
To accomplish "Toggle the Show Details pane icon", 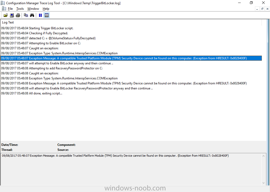I will coord(47,15).
